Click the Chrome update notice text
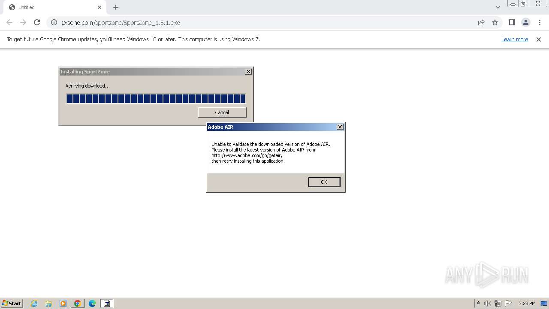Screen dimensions: 549x309 tap(133, 39)
